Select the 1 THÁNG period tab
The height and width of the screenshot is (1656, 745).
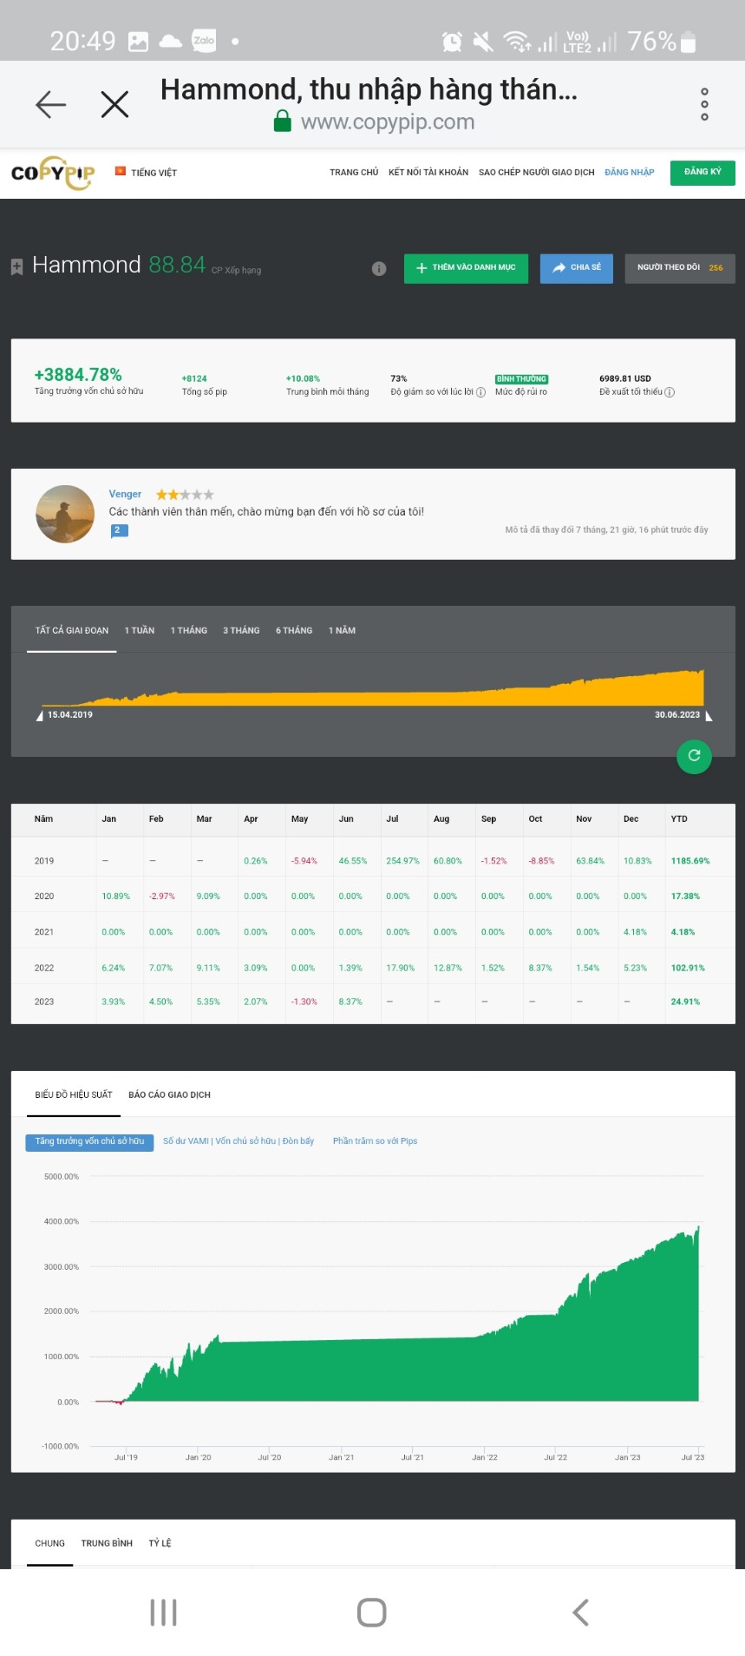pos(188,631)
